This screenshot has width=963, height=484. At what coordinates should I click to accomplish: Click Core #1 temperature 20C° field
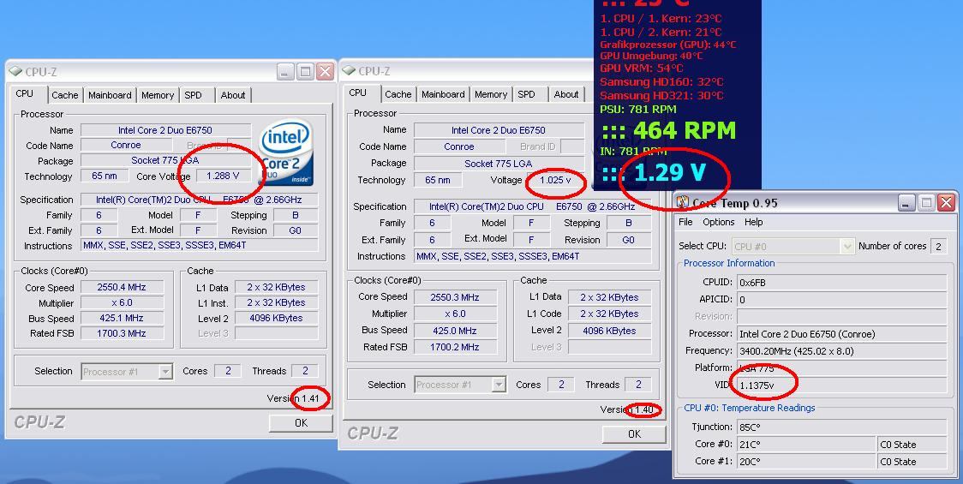(807, 461)
